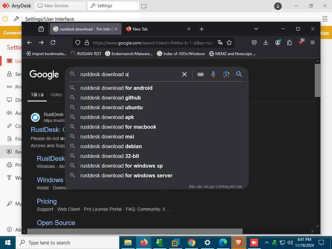The image size is (332, 249).
Task: Choose suggestion rustdesk download for windows xp
Action: point(157,166)
